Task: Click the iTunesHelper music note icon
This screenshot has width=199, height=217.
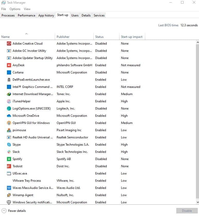Action: click(x=9, y=101)
